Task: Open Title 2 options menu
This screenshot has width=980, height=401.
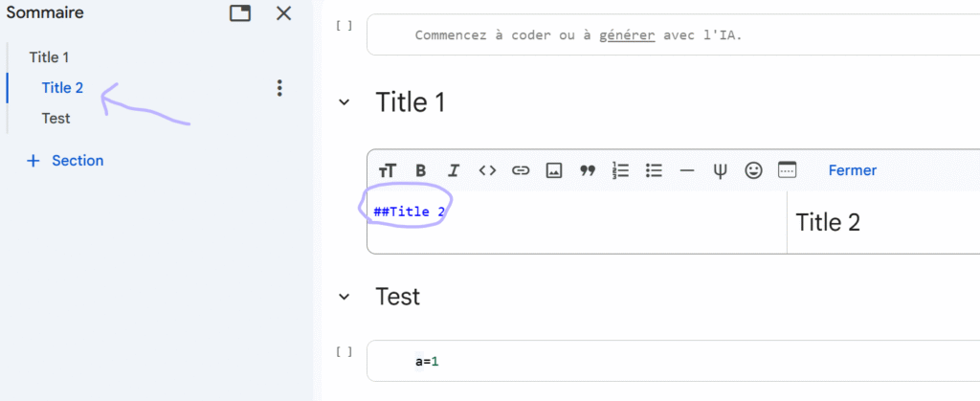Action: (x=279, y=88)
